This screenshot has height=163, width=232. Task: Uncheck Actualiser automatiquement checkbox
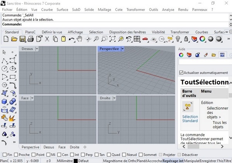181,73
